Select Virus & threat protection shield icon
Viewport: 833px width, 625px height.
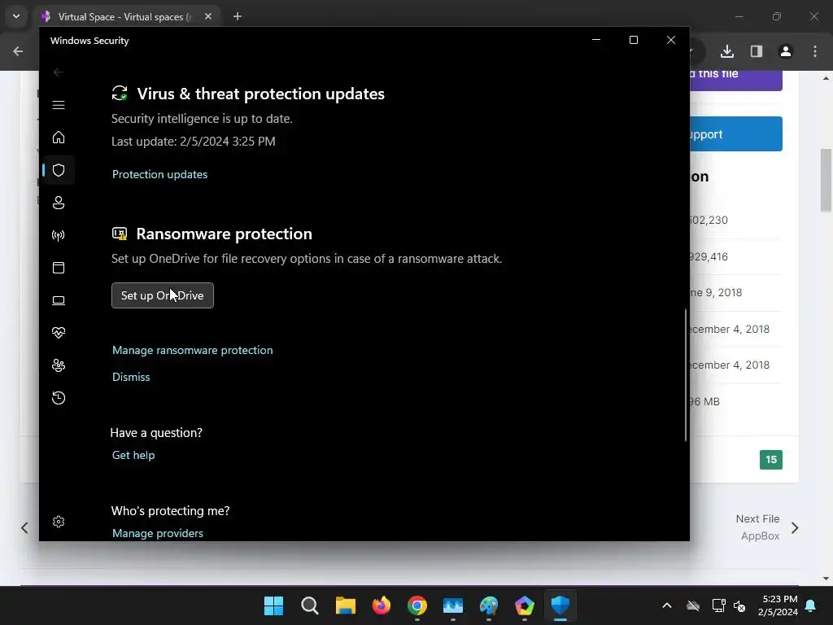(59, 170)
